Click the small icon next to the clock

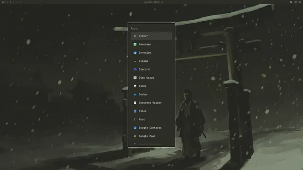pos(162,2)
